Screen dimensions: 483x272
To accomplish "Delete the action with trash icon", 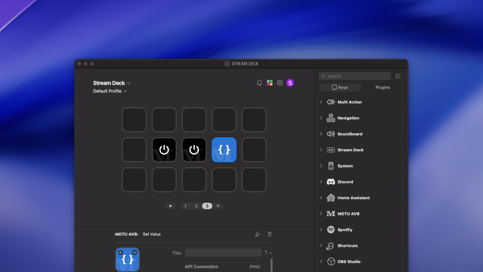I will tap(270, 234).
